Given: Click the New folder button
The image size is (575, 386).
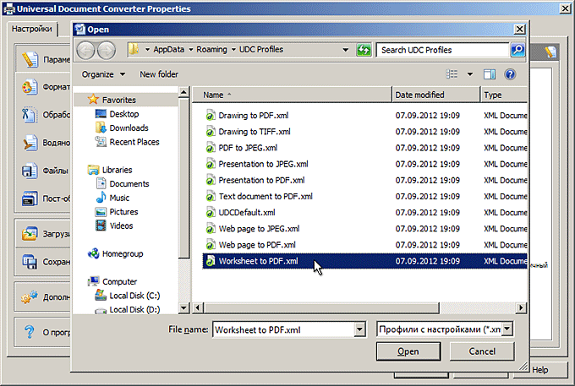Looking at the screenshot, I should pyautogui.click(x=159, y=74).
